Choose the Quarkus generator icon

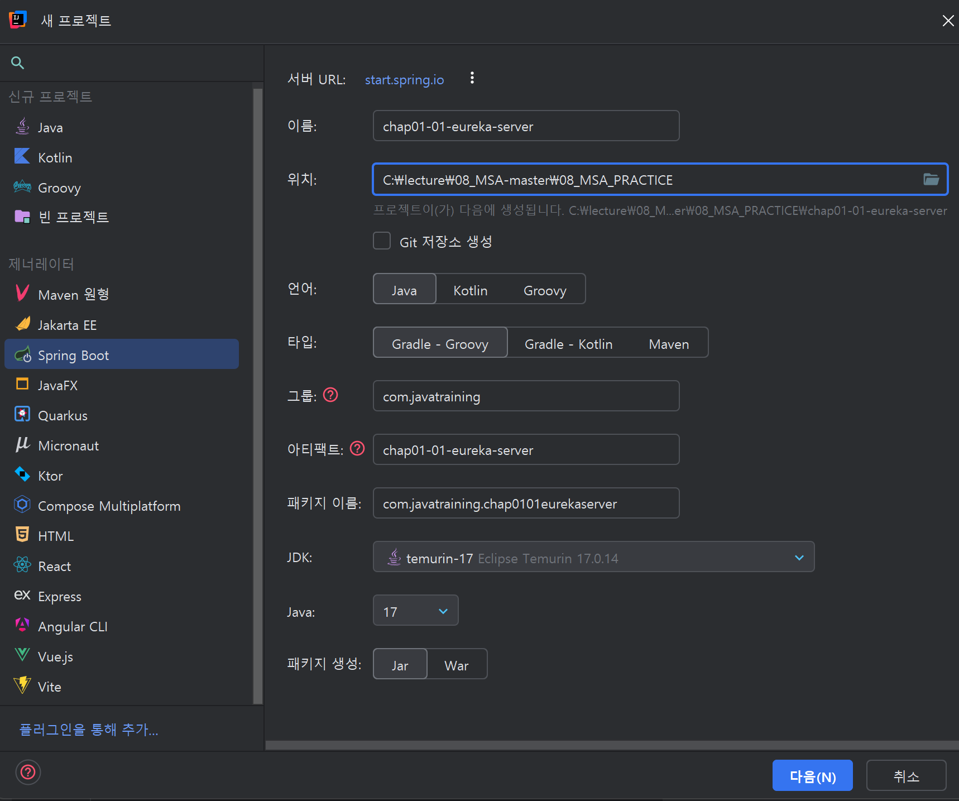tap(22, 415)
